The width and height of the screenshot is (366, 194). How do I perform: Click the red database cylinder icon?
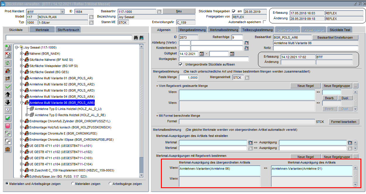coord(8,126)
